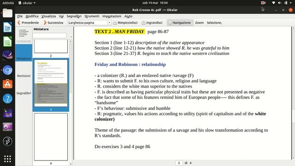Open the Impostazioni menu
The image size is (295, 166).
pos(112,16)
